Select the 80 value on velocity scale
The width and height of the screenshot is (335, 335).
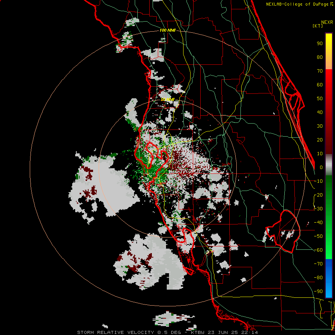[x=320, y=57]
